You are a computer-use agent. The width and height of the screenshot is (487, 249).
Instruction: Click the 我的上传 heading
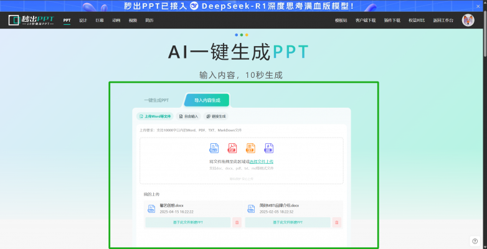[x=151, y=194]
